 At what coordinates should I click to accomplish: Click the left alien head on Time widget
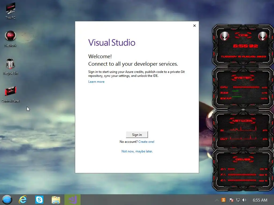(x=224, y=36)
